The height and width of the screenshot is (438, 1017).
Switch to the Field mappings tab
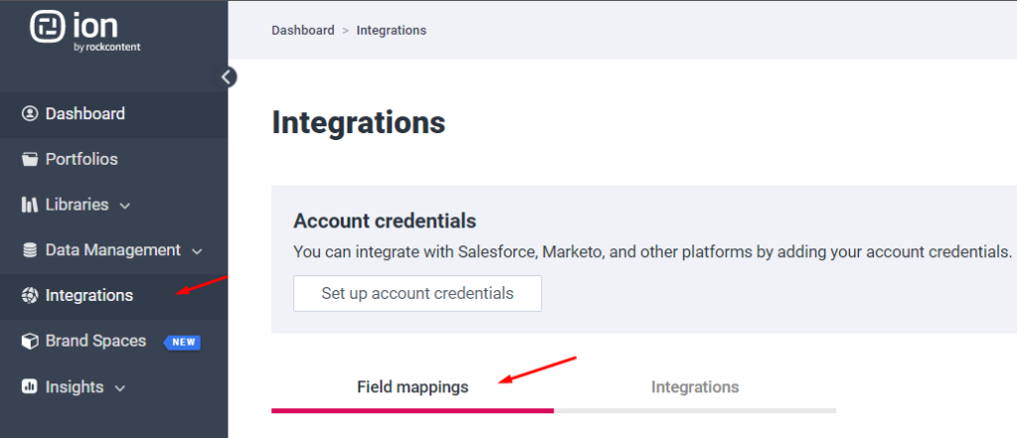412,387
